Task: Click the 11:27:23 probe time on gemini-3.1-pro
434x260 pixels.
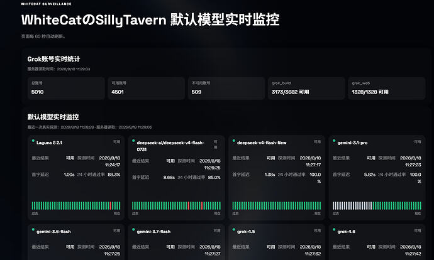Action: pyautogui.click(x=413, y=165)
